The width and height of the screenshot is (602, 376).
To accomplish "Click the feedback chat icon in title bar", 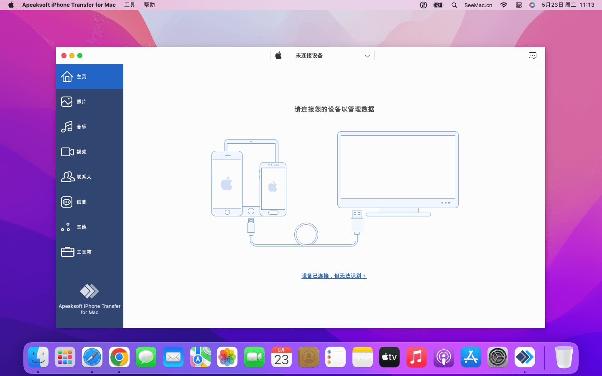I will (x=532, y=56).
